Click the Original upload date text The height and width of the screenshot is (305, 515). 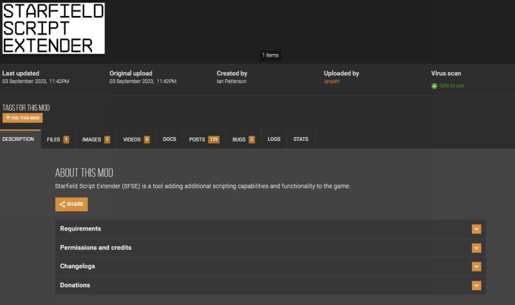(143, 81)
